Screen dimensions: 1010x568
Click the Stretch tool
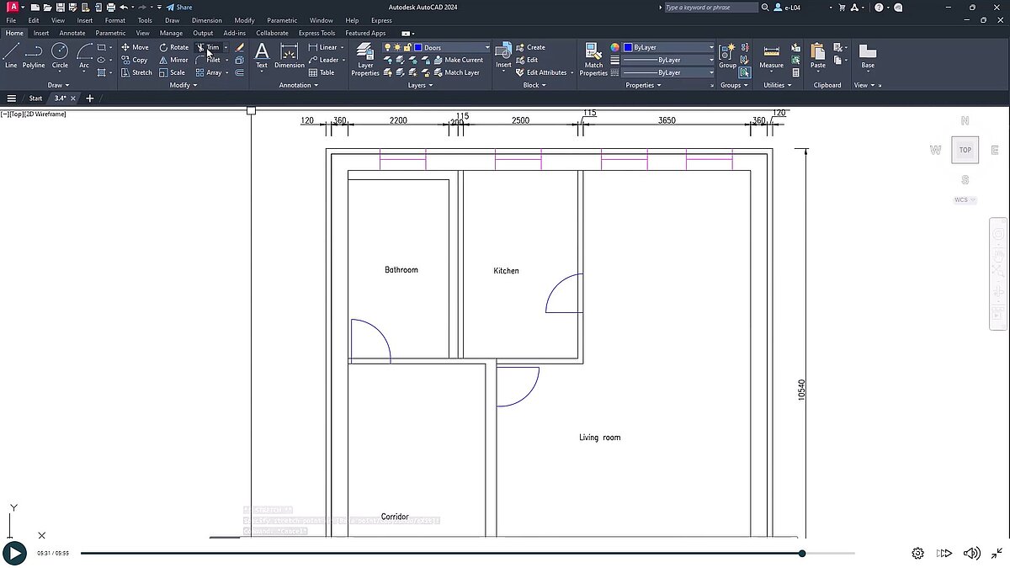136,72
